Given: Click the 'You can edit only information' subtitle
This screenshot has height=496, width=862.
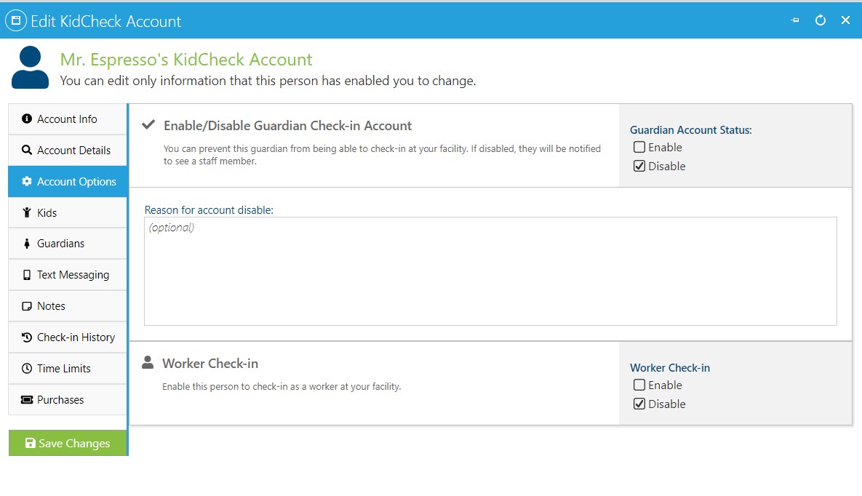Looking at the screenshot, I should (268, 81).
